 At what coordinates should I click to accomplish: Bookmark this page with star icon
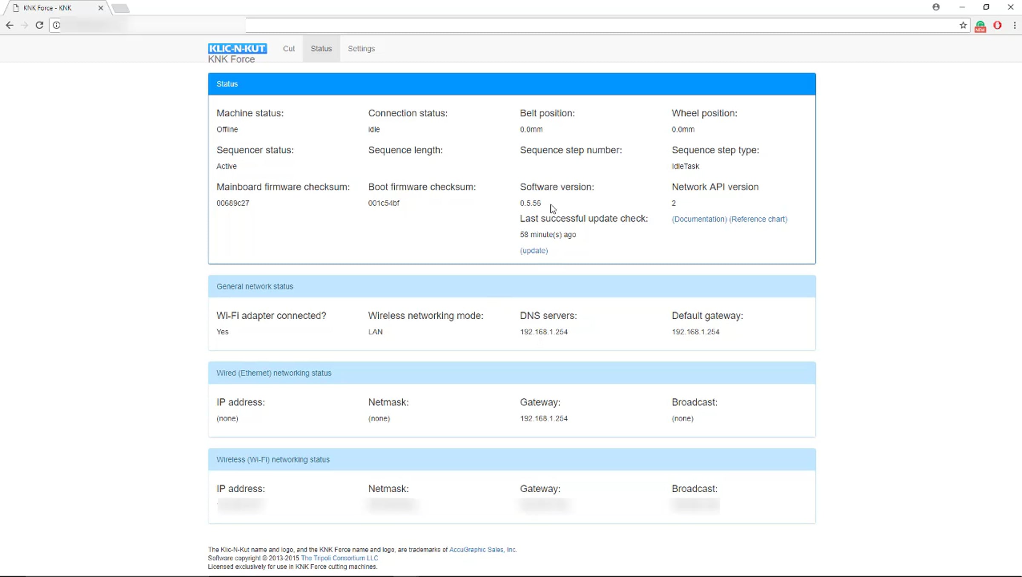(963, 25)
